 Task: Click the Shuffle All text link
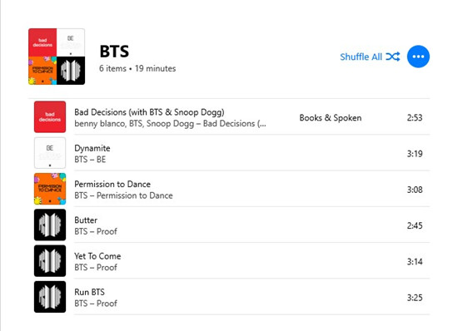361,57
